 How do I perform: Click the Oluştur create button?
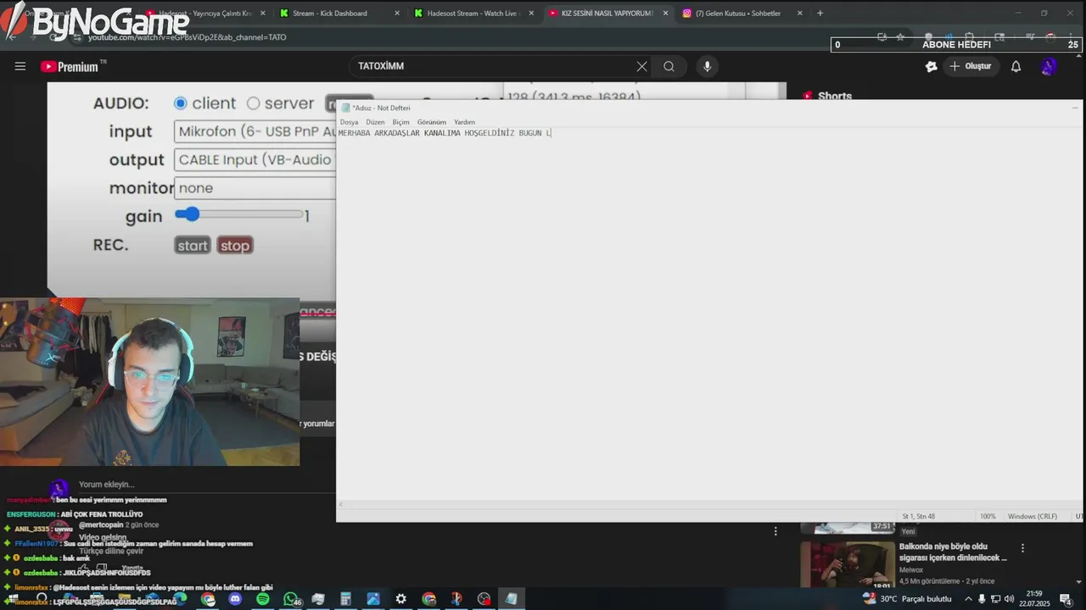(971, 66)
